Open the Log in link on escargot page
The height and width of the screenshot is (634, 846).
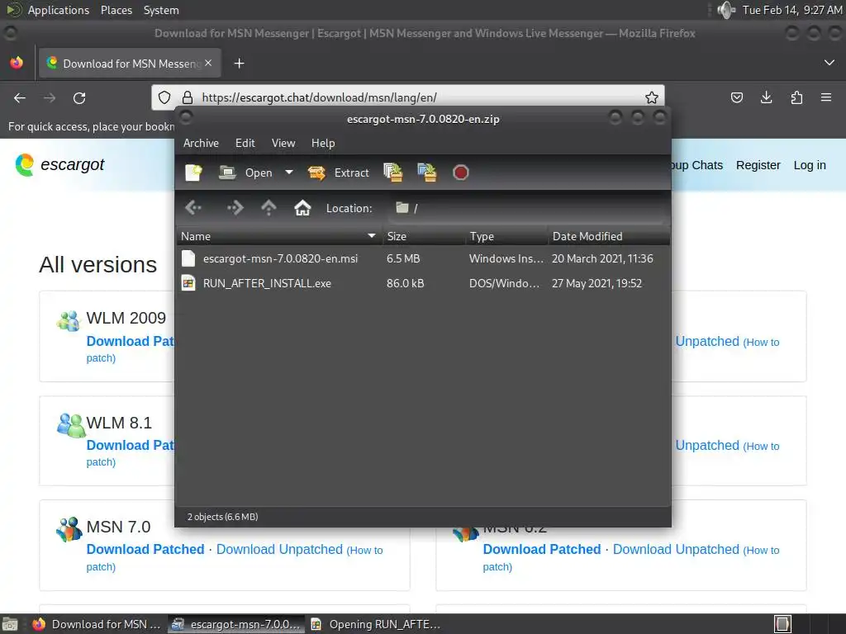click(x=810, y=165)
